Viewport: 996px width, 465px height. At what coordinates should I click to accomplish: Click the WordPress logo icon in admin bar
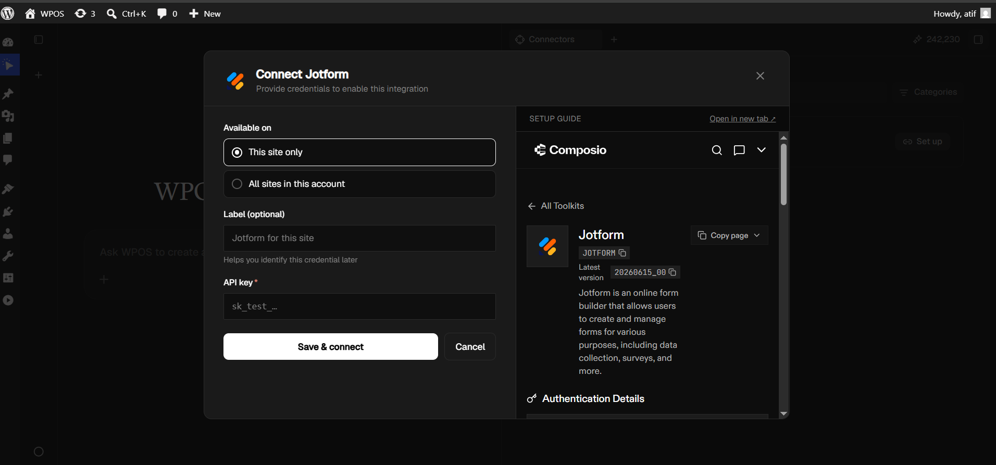8,14
